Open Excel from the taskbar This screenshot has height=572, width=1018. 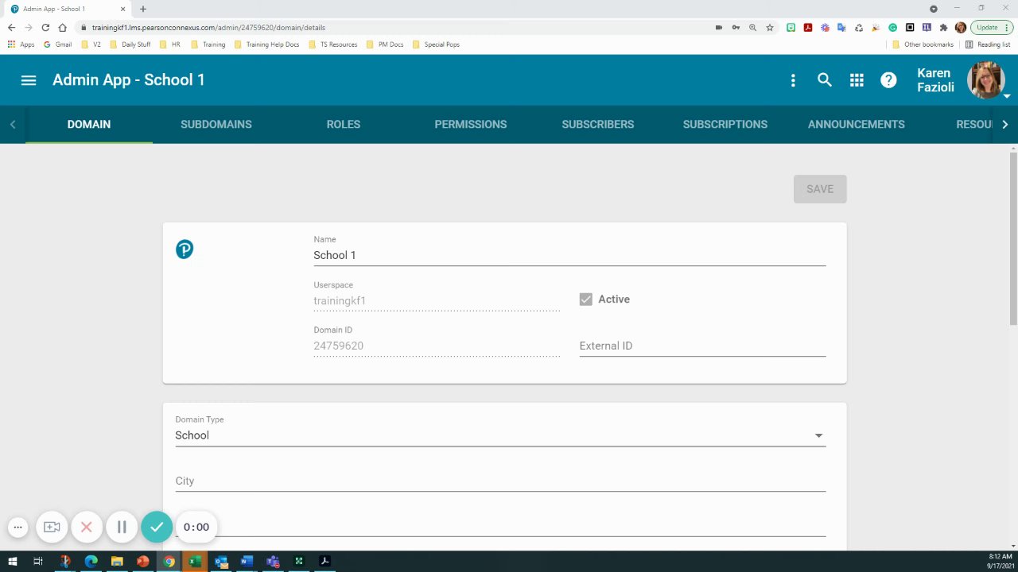click(x=195, y=562)
